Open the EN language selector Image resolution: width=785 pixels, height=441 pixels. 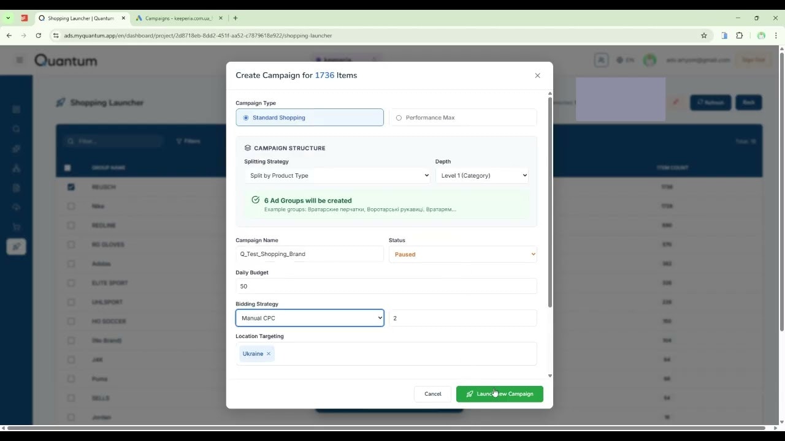click(626, 60)
